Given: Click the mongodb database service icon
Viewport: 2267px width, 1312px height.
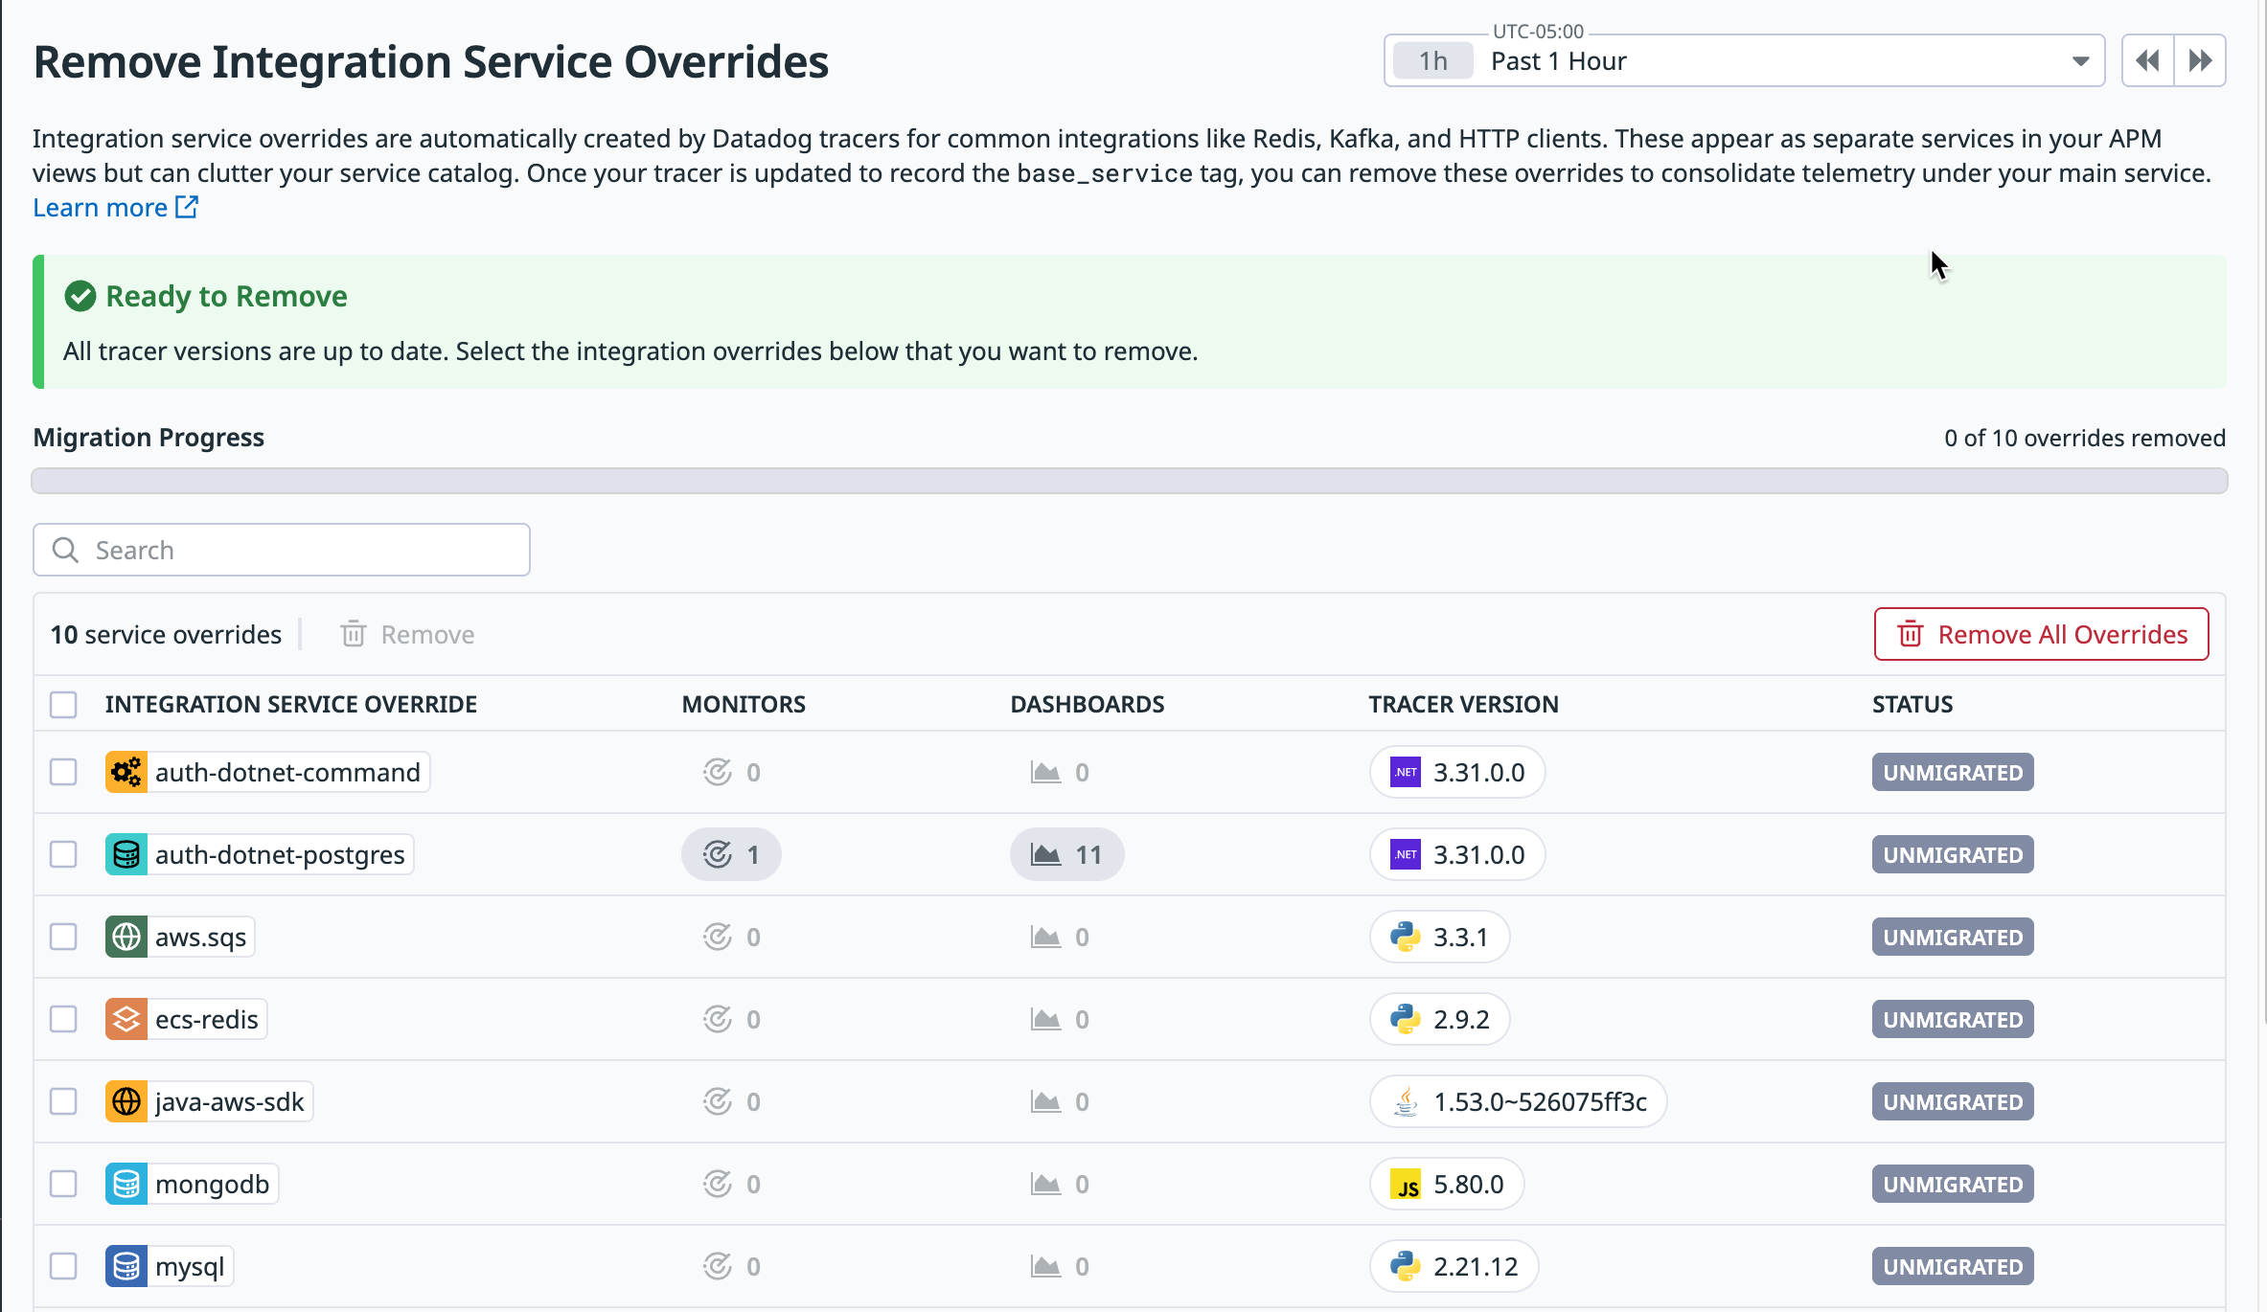Looking at the screenshot, I should pyautogui.click(x=126, y=1184).
